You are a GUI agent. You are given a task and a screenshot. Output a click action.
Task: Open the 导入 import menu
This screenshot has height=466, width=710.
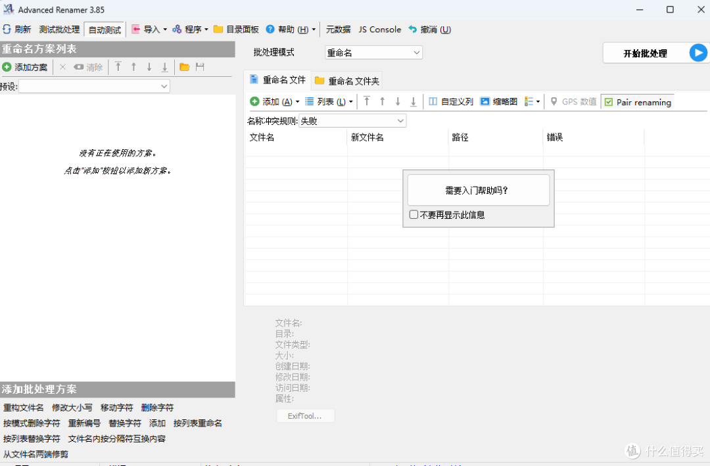coord(149,30)
